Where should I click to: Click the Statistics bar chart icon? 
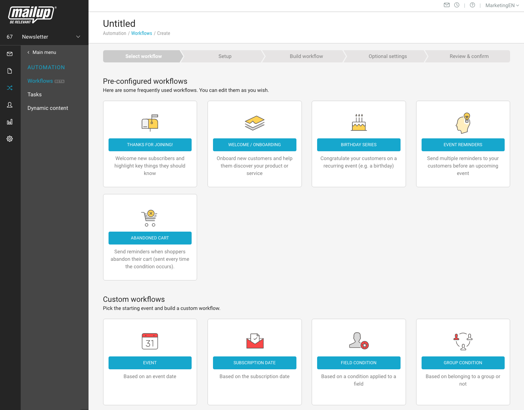click(x=10, y=122)
